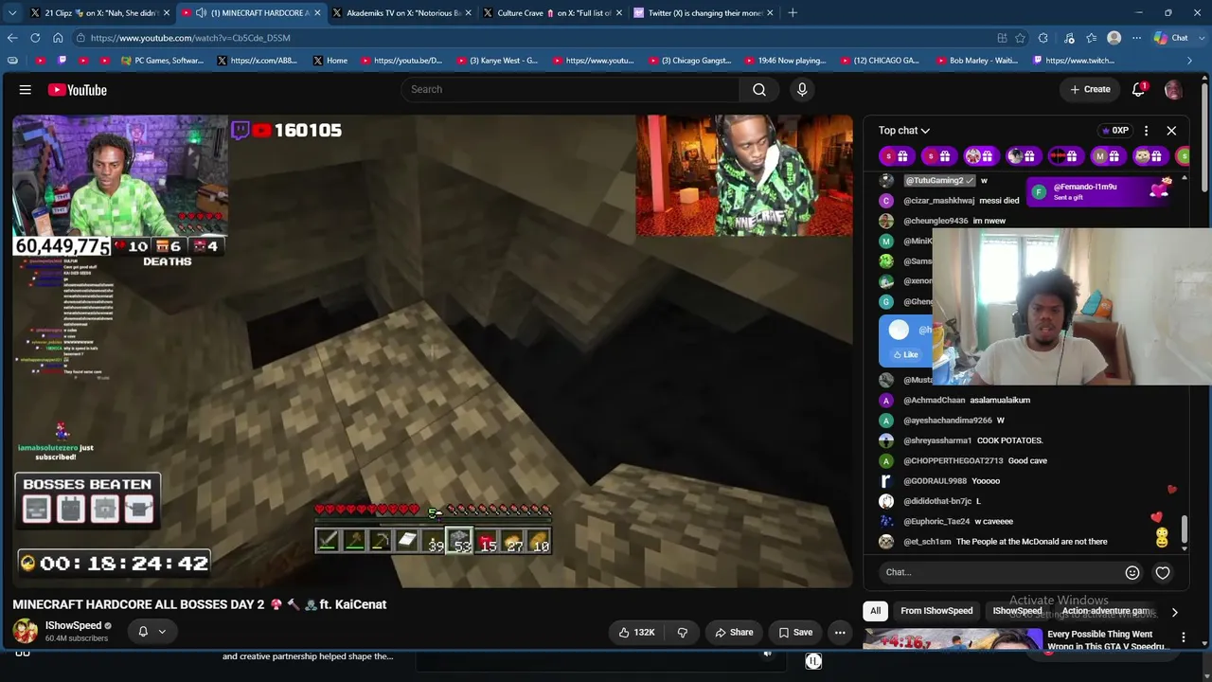Open YouTube notifications bell
This screenshot has width=1212, height=682.
(1139, 89)
